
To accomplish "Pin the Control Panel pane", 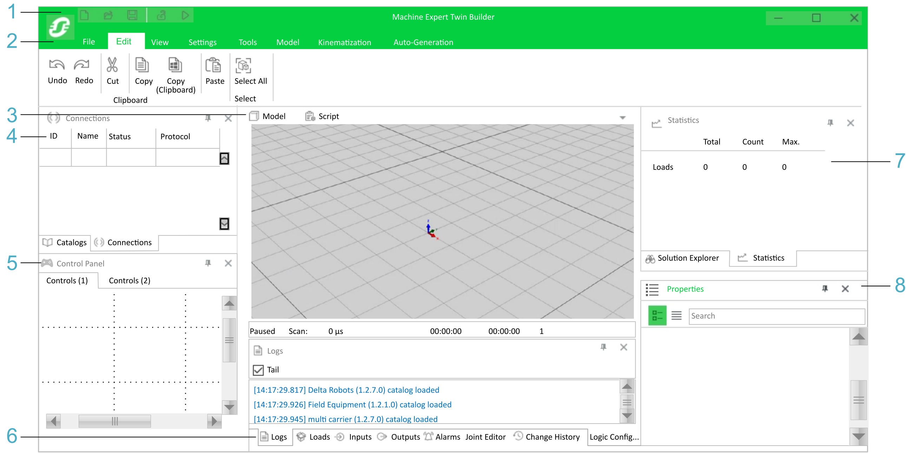I will click(x=208, y=263).
